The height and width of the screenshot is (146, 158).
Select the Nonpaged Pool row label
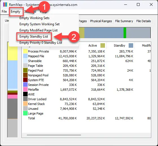click(38, 75)
